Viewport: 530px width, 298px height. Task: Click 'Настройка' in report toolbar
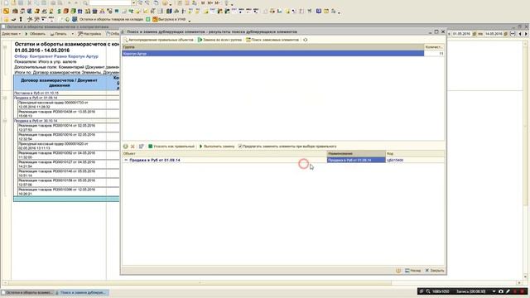tap(89, 34)
